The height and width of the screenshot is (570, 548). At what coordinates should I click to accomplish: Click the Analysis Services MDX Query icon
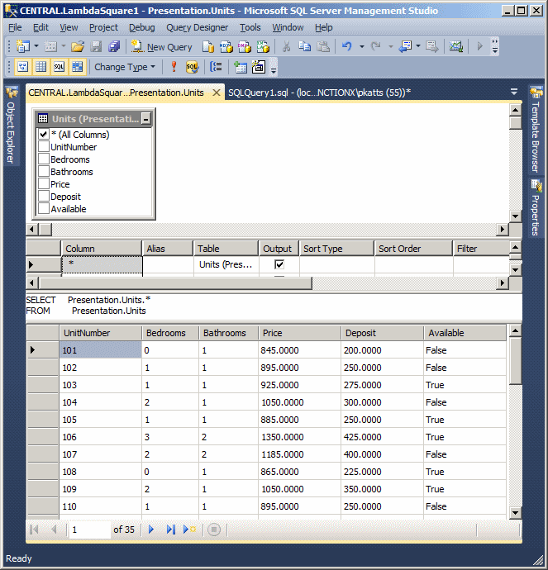pos(226,46)
